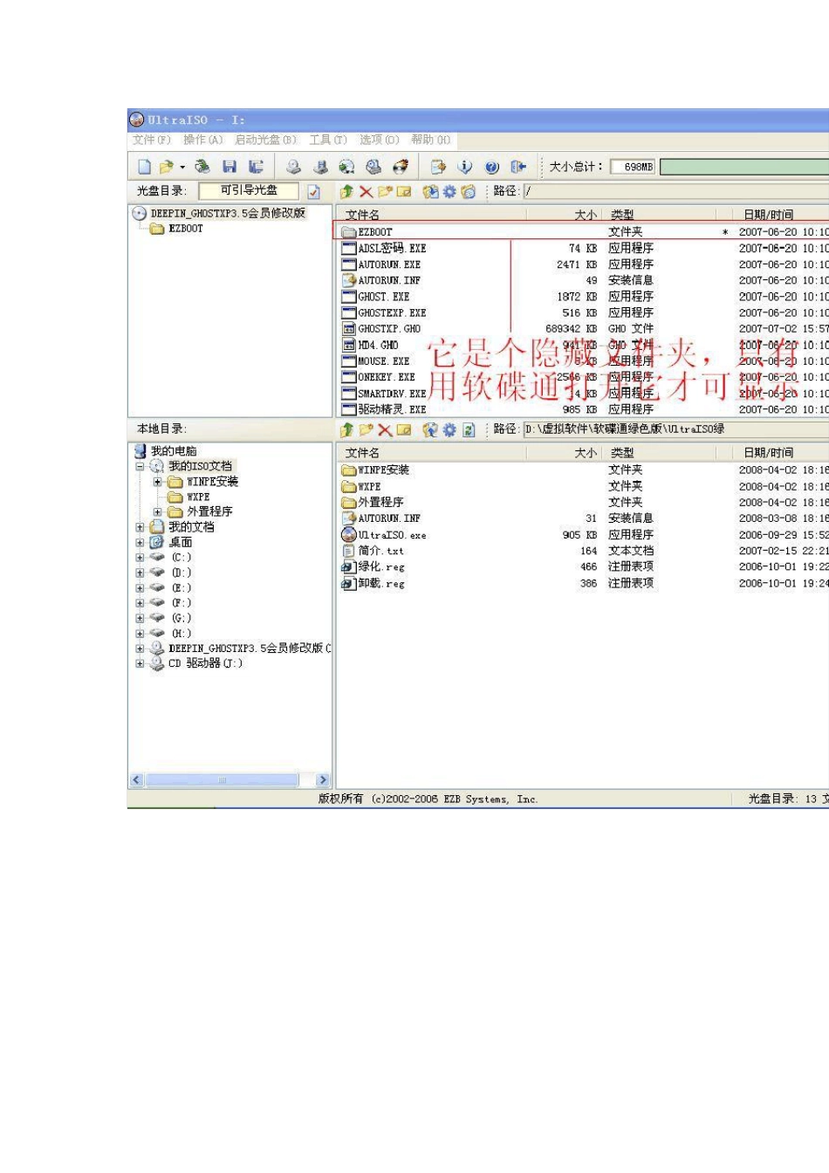Select the EZBOOT folder in the disc file list
The image size is (829, 1173).
click(x=375, y=232)
